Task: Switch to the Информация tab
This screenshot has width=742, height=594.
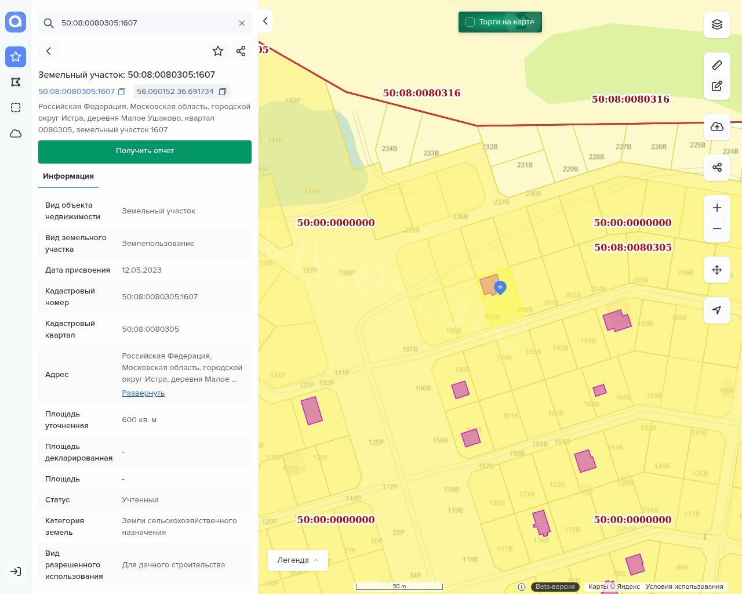Action: pyautogui.click(x=68, y=176)
